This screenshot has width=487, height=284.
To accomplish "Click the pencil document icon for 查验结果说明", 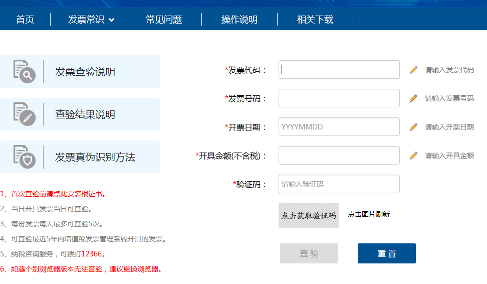I will coord(24,114).
